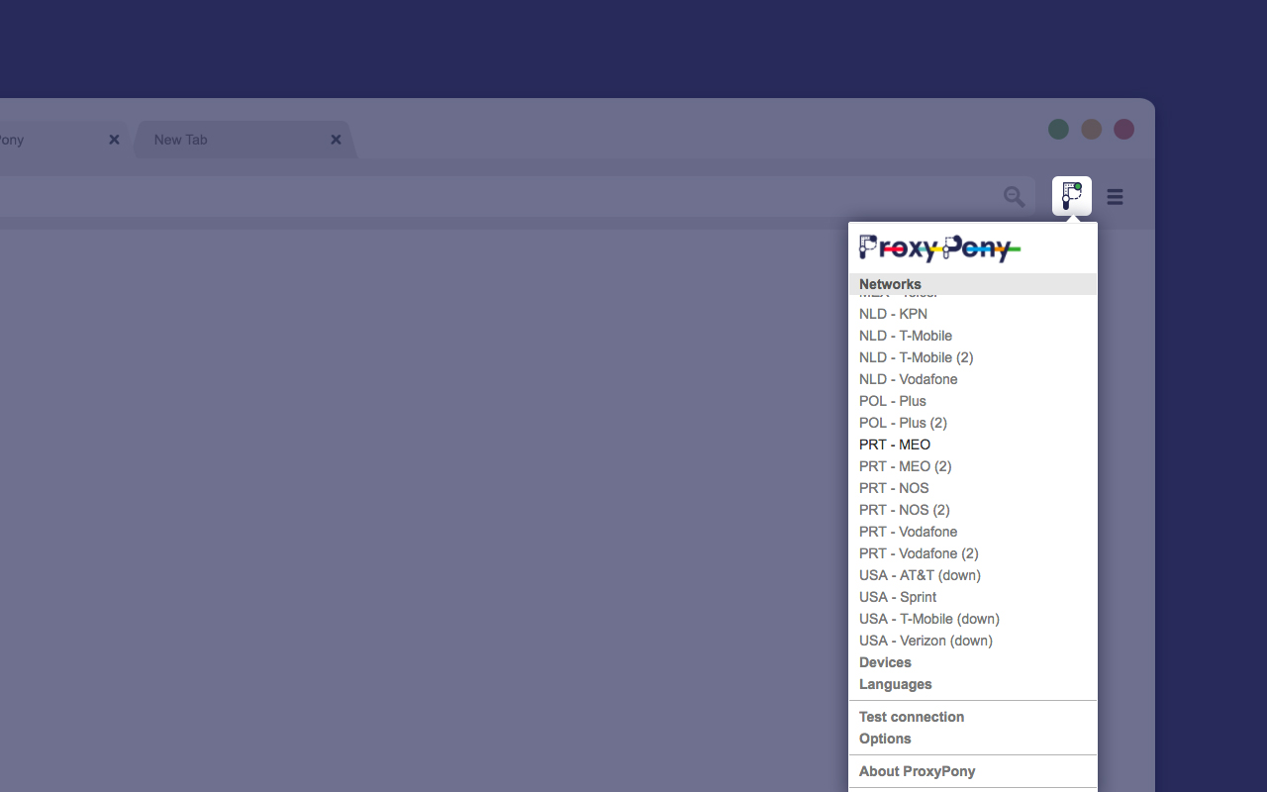Collapse the Networks section header
Screen dimensions: 1267x792
coord(973,284)
